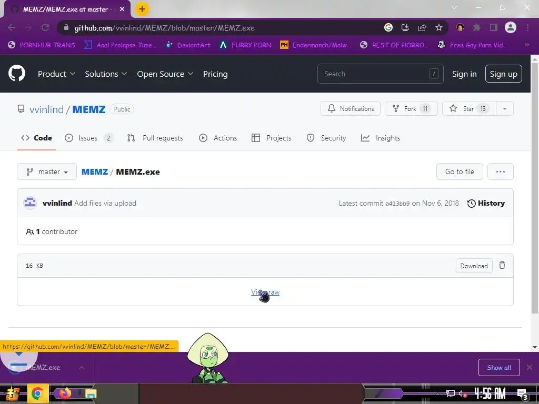This screenshot has height=404, width=539.
Task: Open the master branch dropdown
Action: click(x=47, y=171)
